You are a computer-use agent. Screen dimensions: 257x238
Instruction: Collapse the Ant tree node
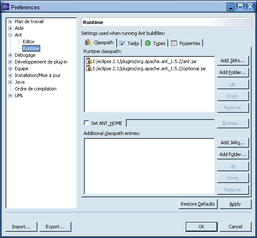point(10,35)
